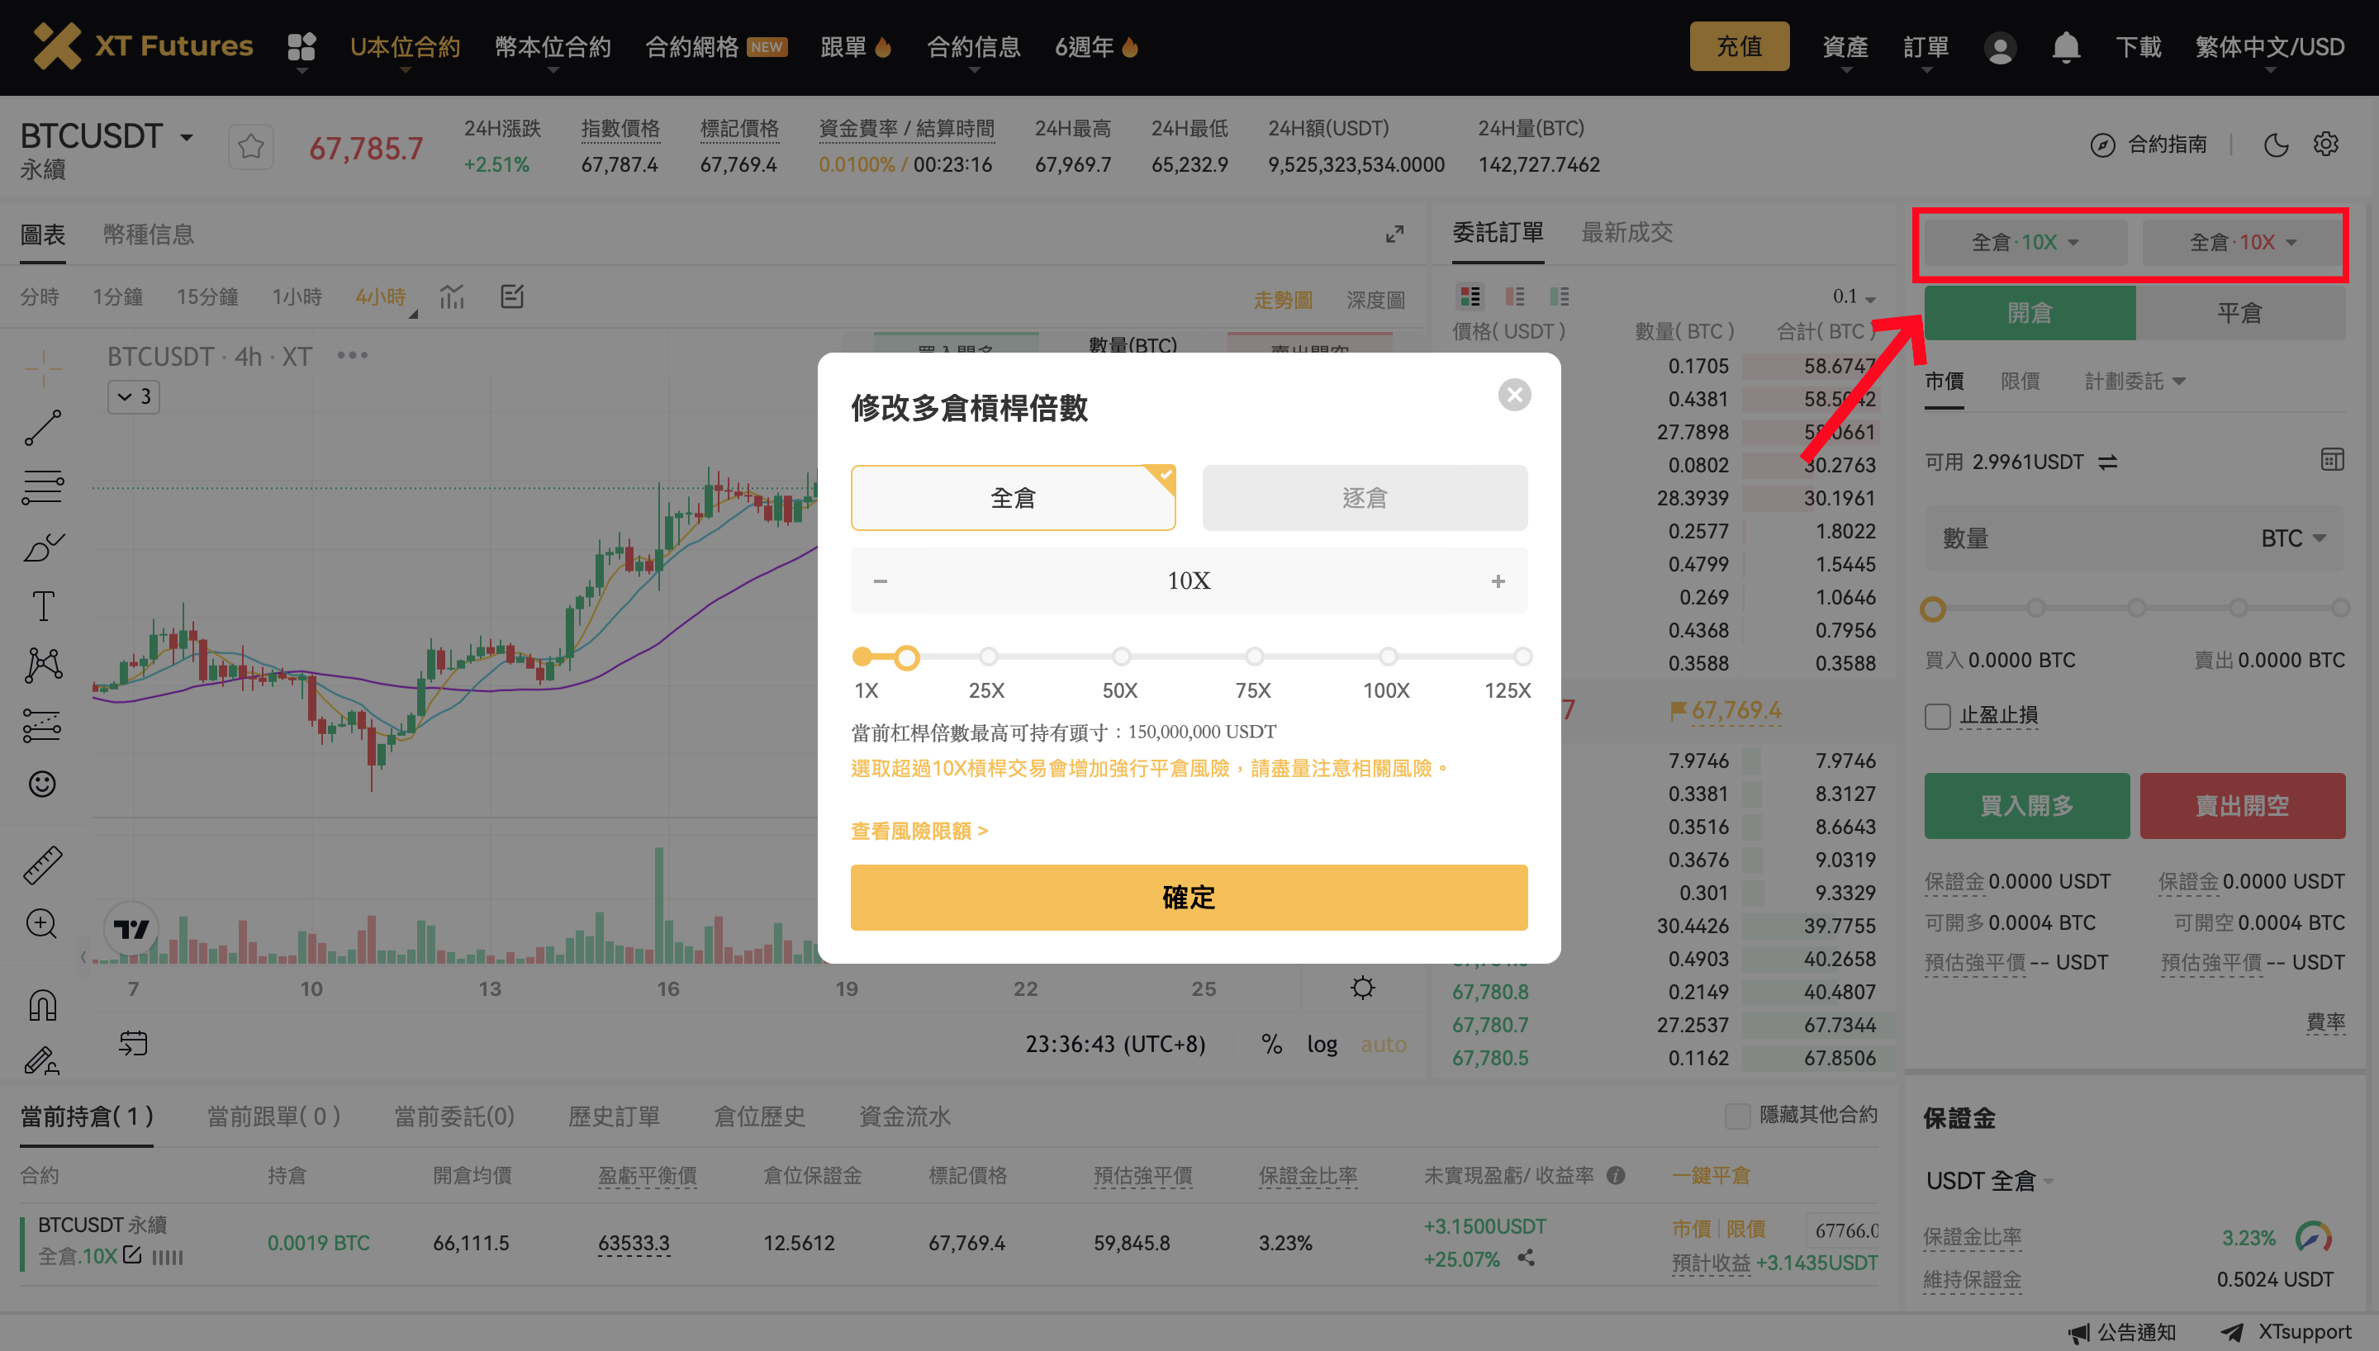Expand the chart to fullscreen
This screenshot has width=2379, height=1351.
(x=1394, y=235)
